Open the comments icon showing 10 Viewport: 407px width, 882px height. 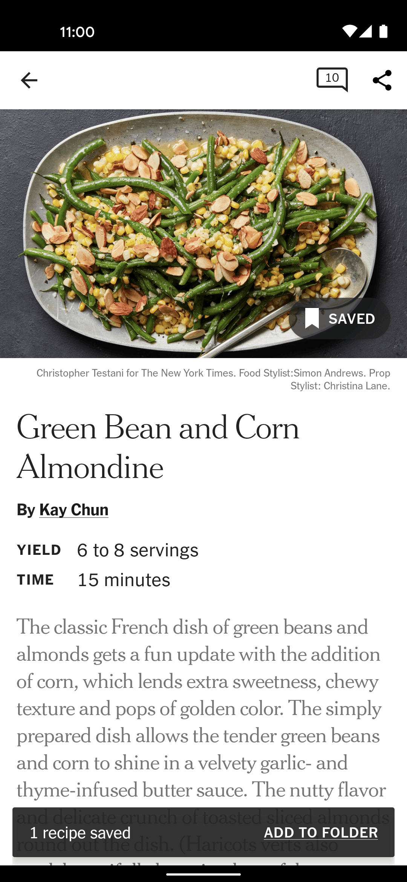332,80
